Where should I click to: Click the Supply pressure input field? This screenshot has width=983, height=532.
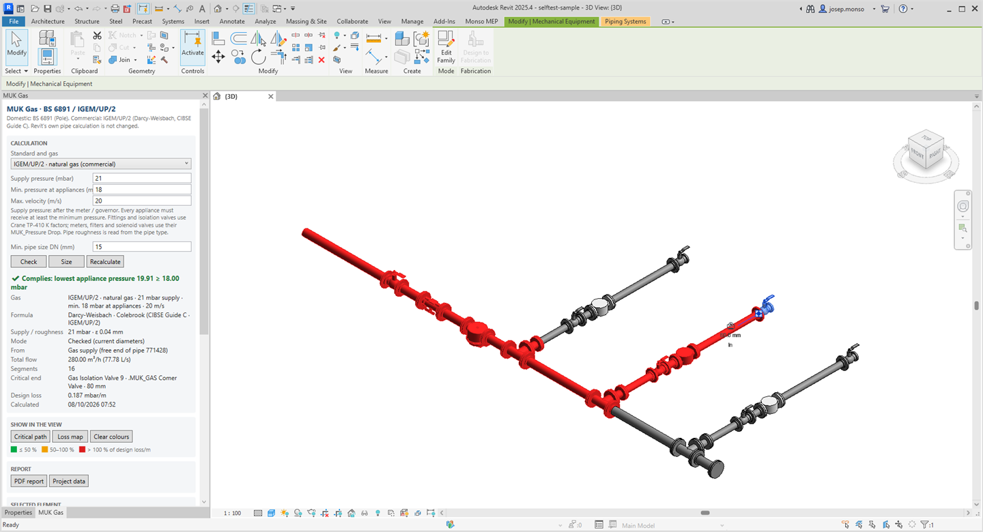click(x=142, y=178)
